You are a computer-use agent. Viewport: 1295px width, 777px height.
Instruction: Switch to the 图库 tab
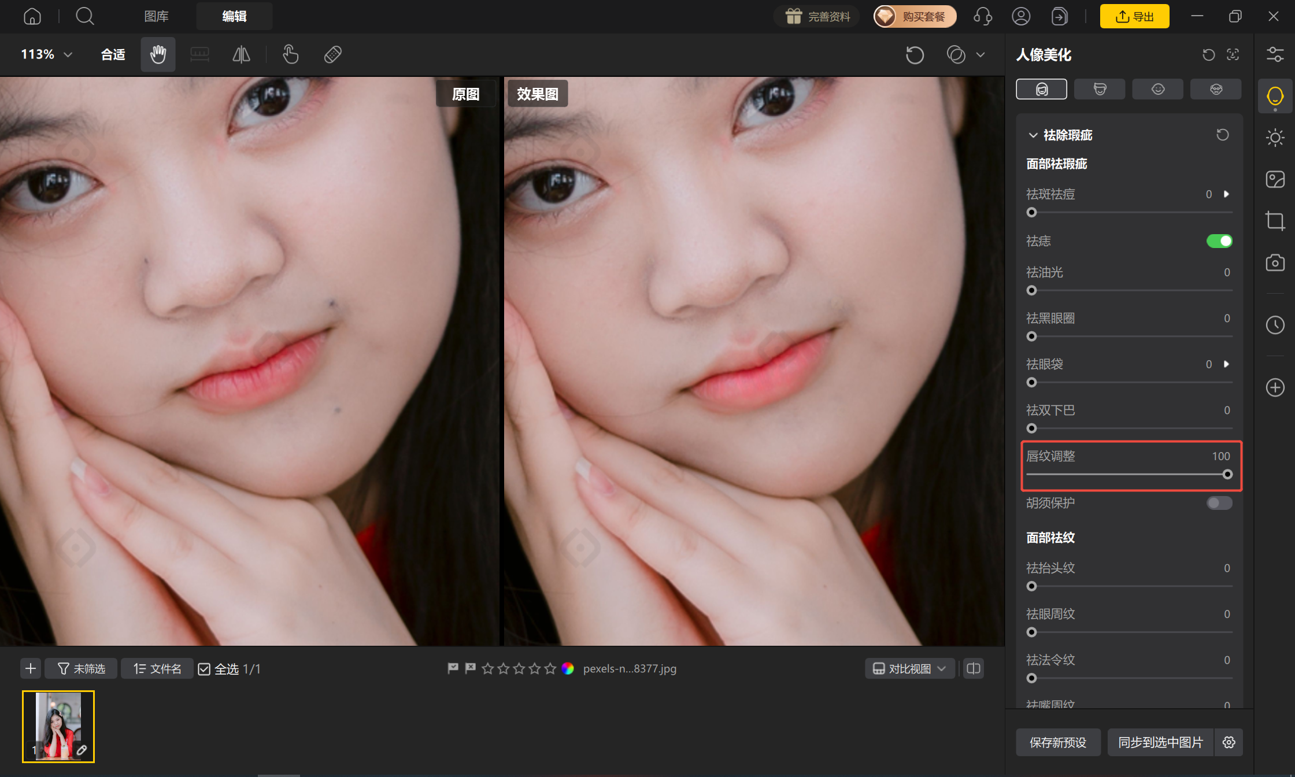click(x=156, y=16)
